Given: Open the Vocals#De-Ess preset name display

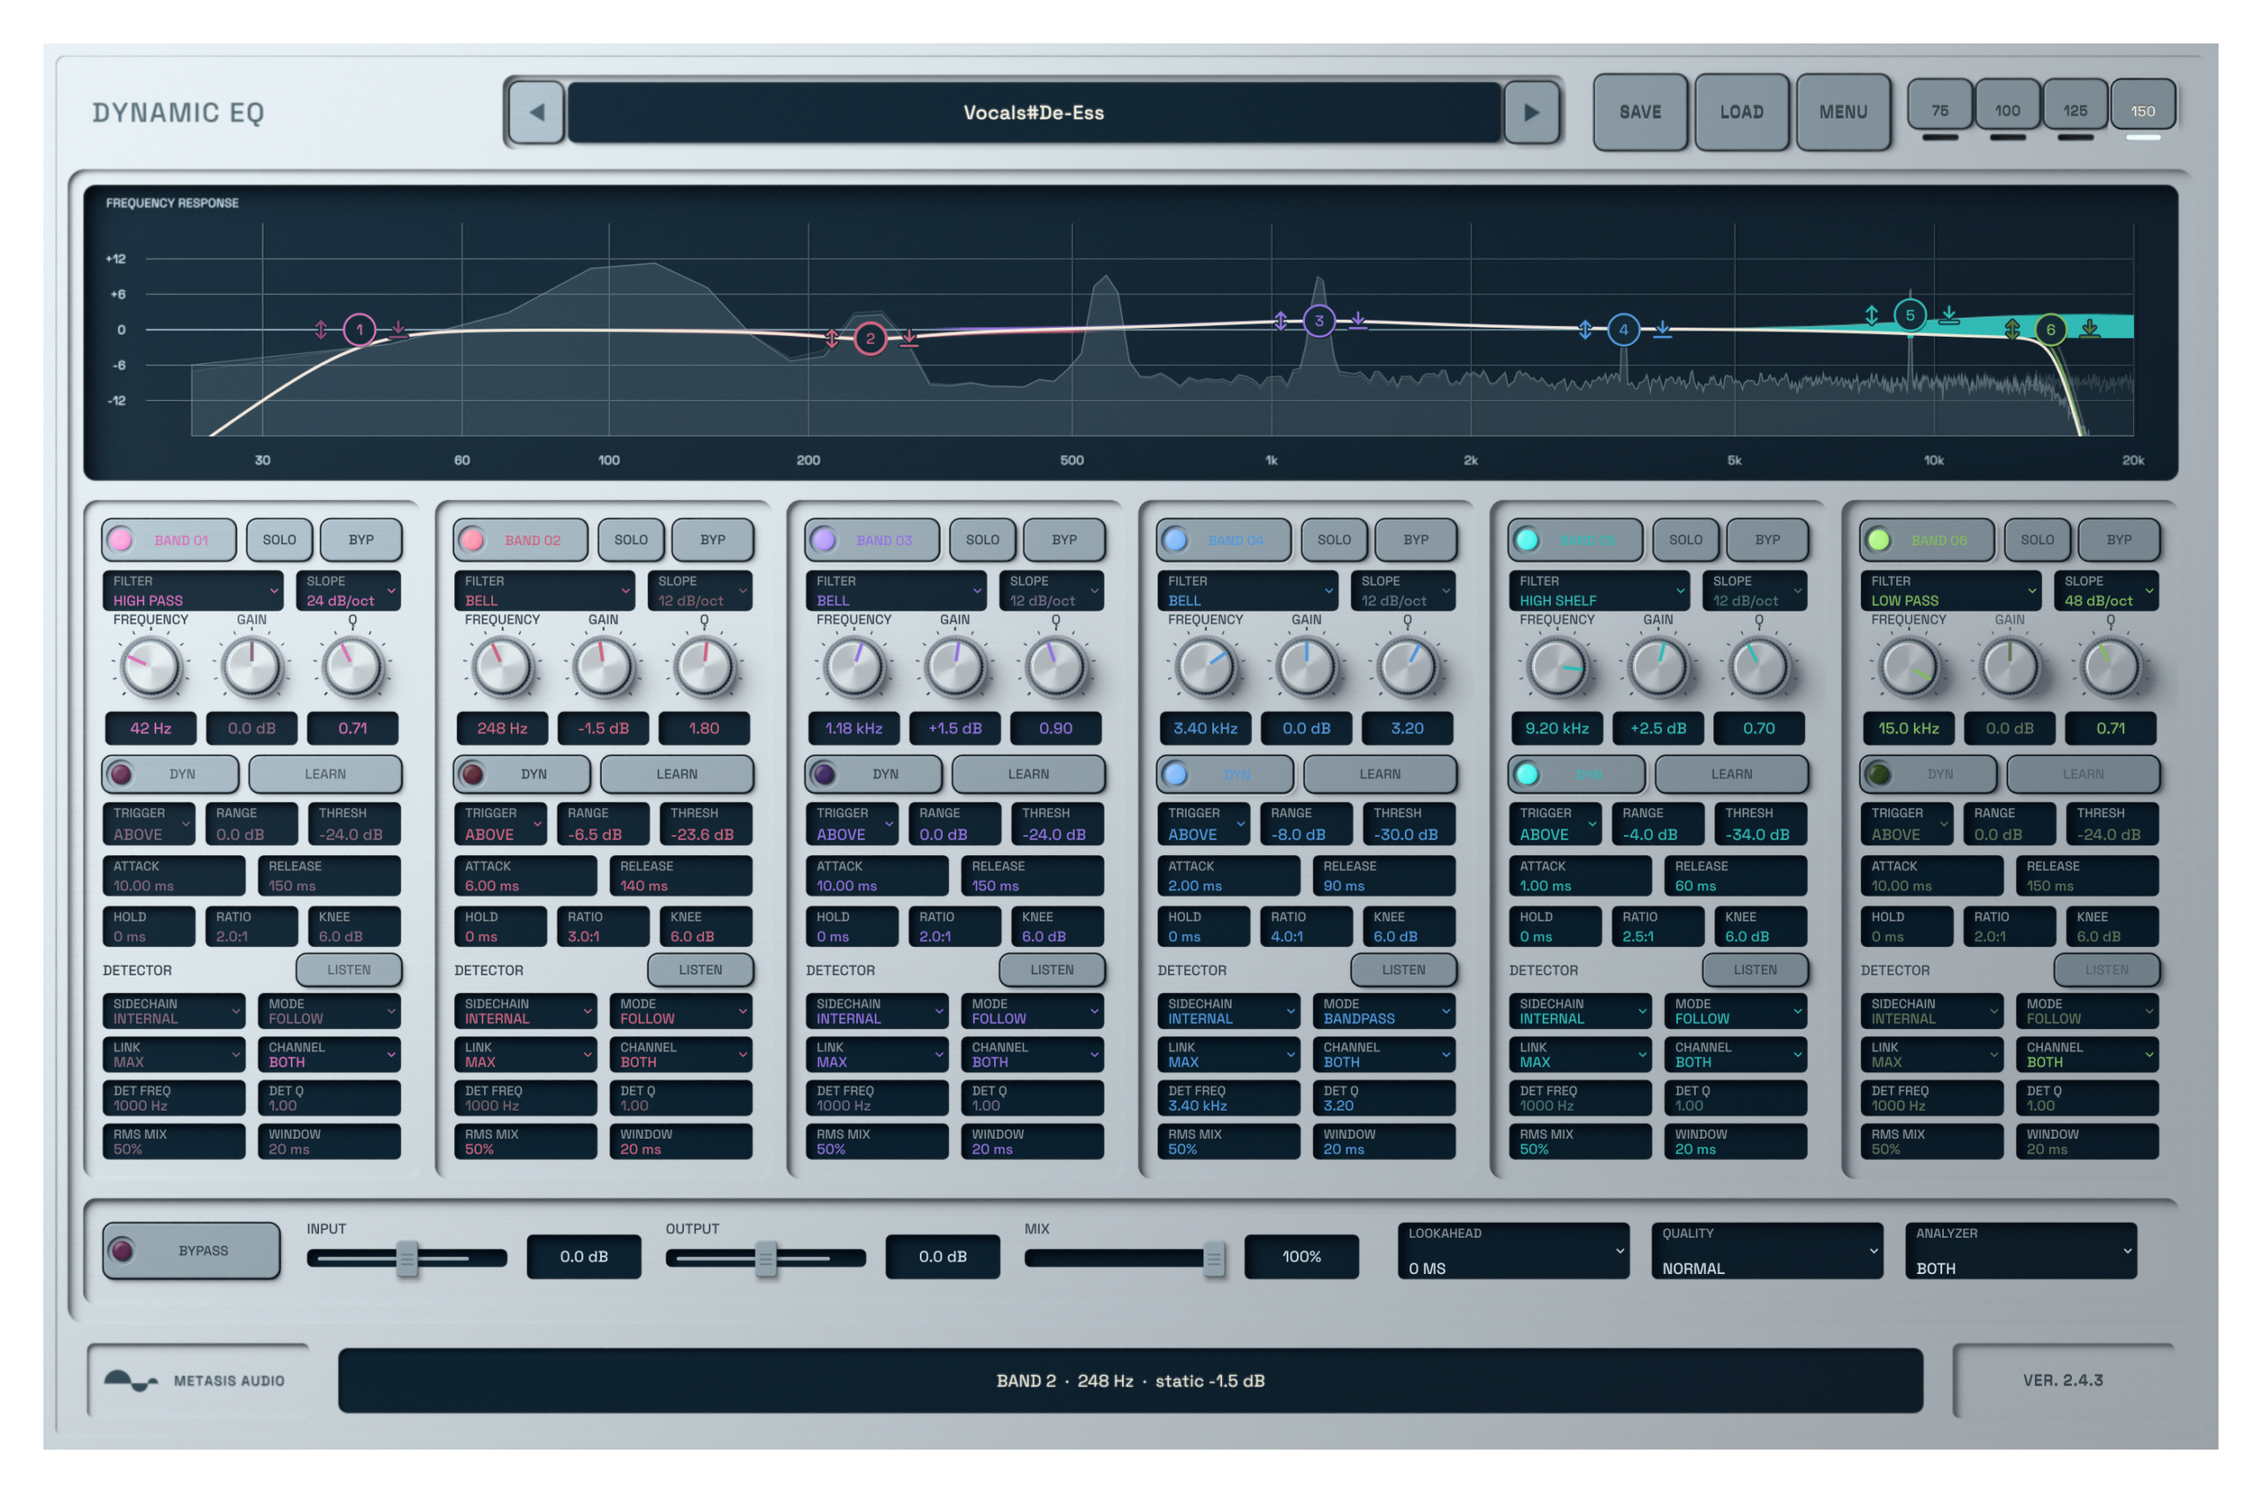Looking at the screenshot, I should tap(1034, 112).
